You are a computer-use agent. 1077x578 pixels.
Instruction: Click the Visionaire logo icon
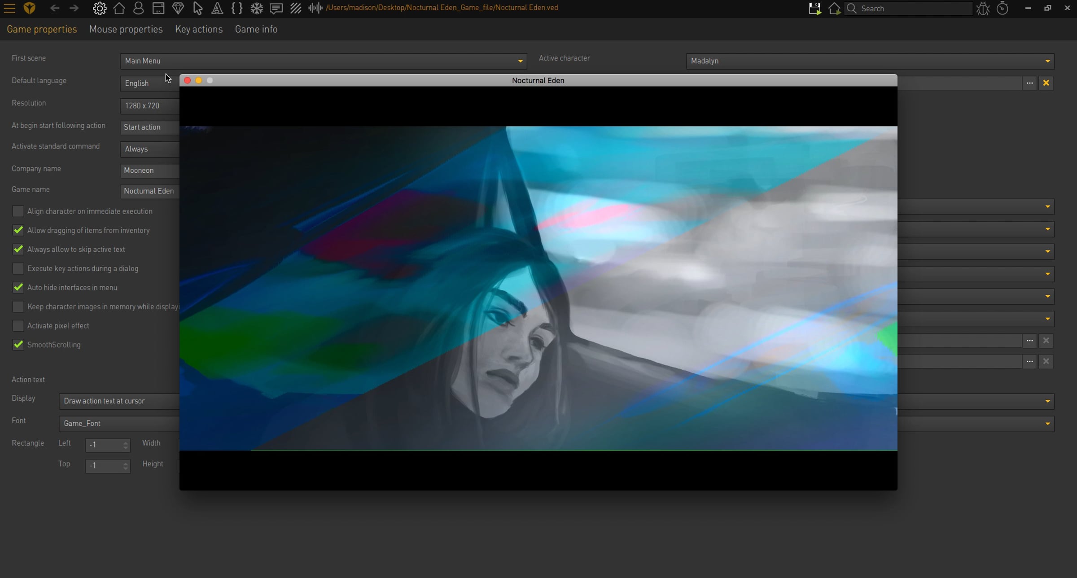pyautogui.click(x=30, y=8)
